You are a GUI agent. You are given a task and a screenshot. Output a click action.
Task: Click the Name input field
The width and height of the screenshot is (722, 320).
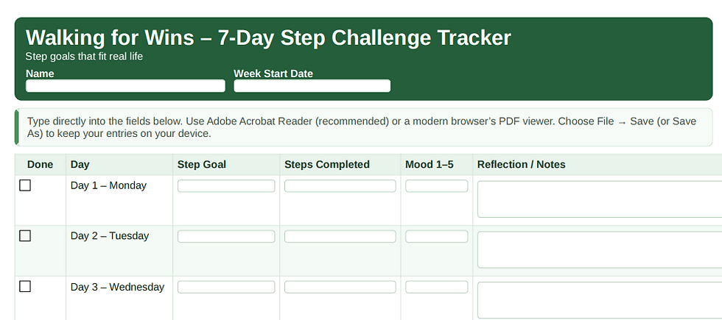[125, 86]
